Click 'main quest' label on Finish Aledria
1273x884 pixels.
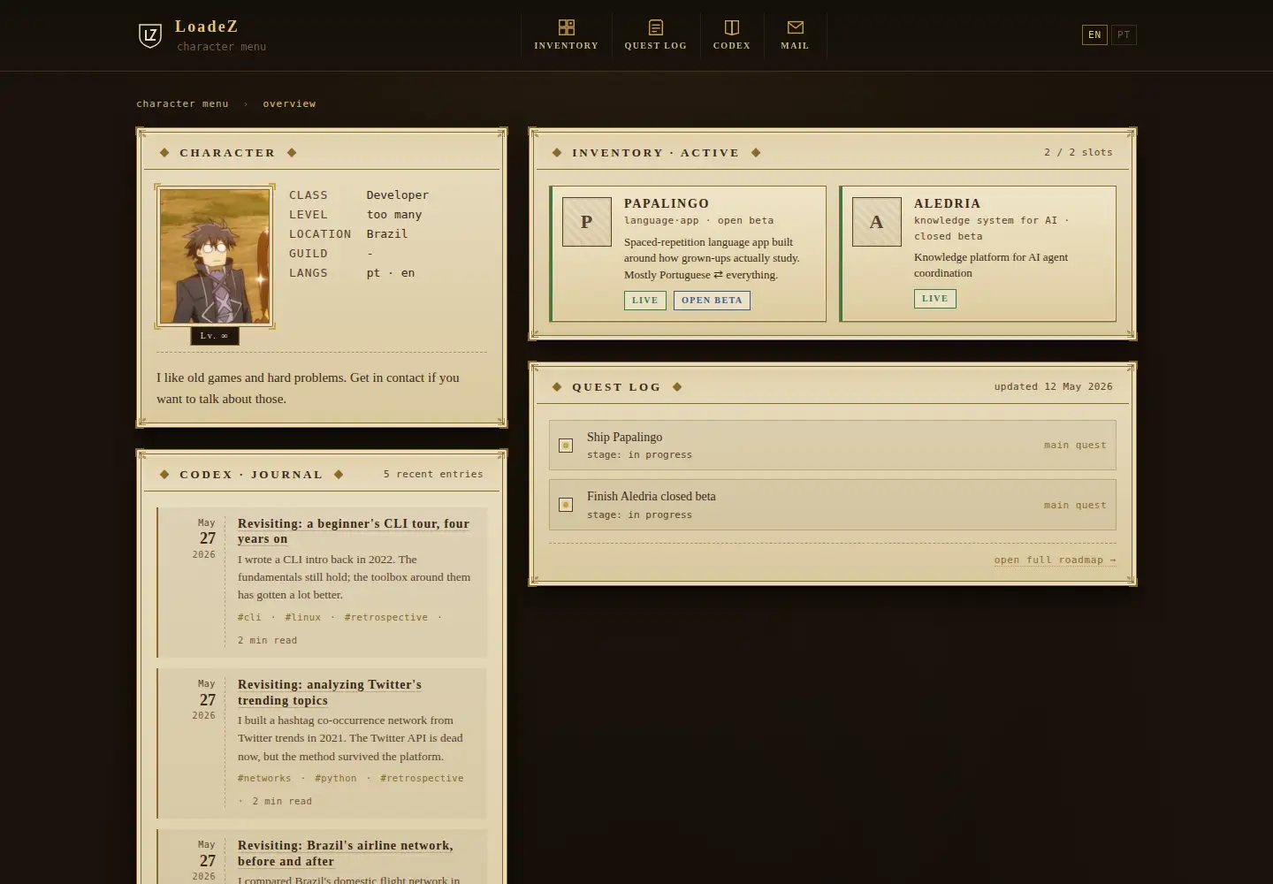pos(1075,505)
